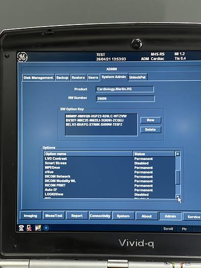Screen dimensions: 201x268
Task: Select the first SW option key starting B8MNP
Action: 96,116
